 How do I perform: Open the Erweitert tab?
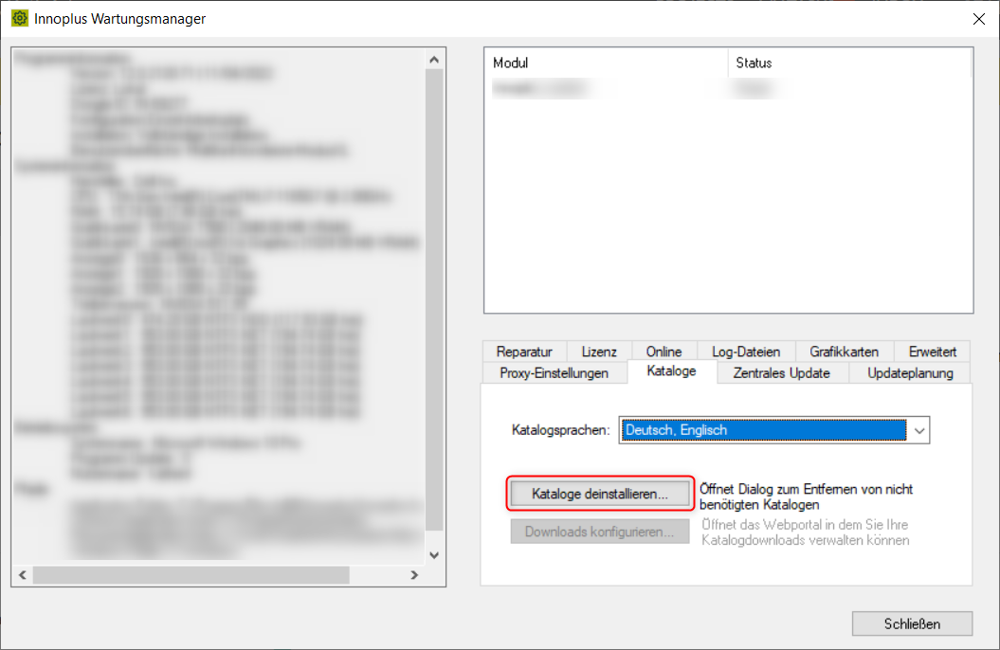coord(932,352)
